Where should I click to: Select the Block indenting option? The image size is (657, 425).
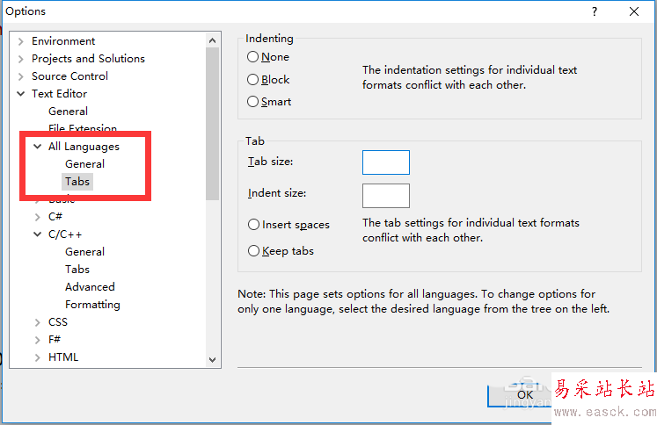click(x=253, y=79)
